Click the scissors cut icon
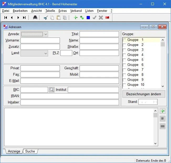 point(46,18)
